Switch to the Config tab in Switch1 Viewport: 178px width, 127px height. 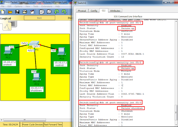[94, 11]
